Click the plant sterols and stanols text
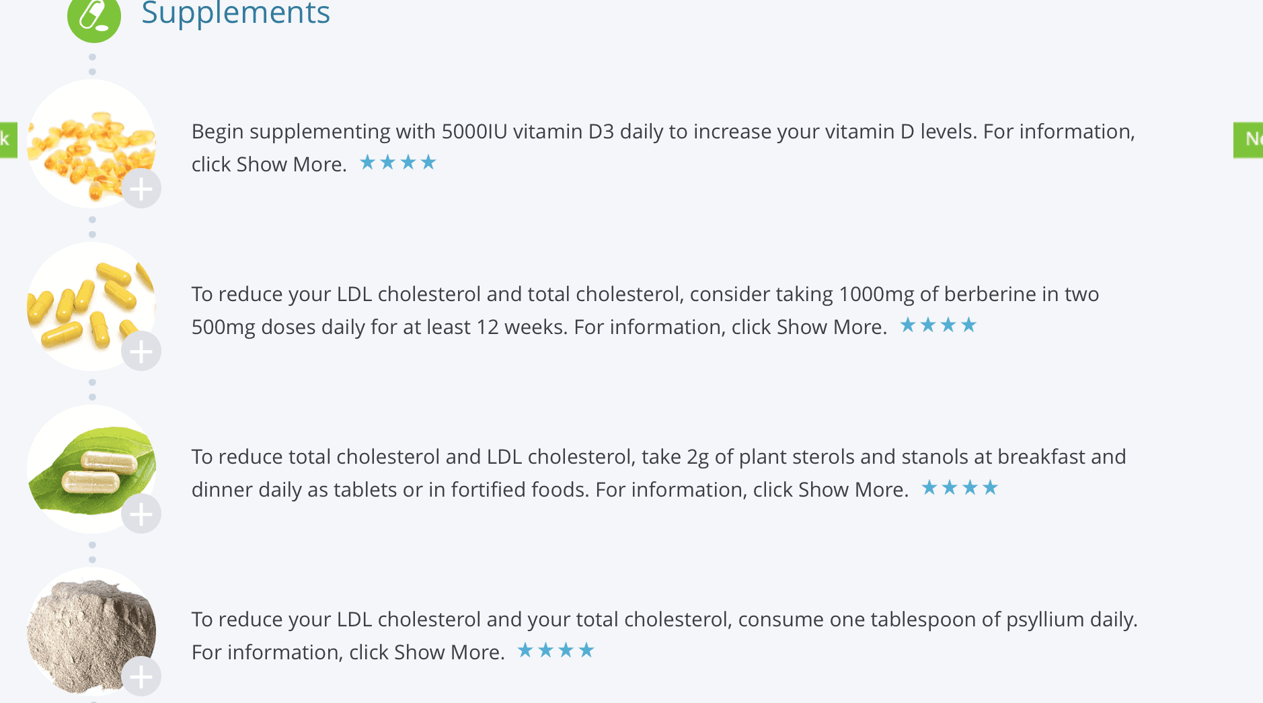This screenshot has width=1263, height=703. [x=659, y=472]
